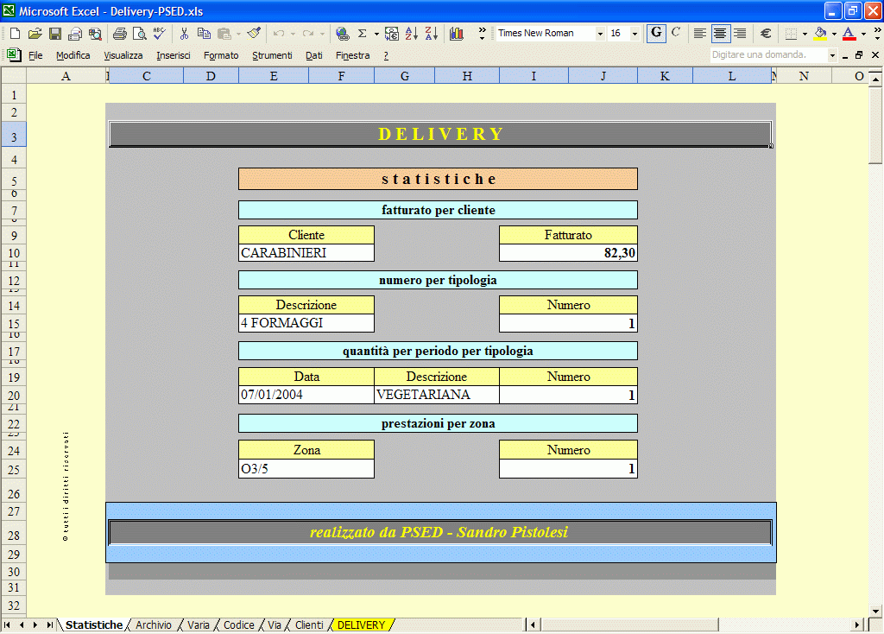The image size is (884, 634).
Task: Toggle right text alignment
Action: [x=740, y=34]
